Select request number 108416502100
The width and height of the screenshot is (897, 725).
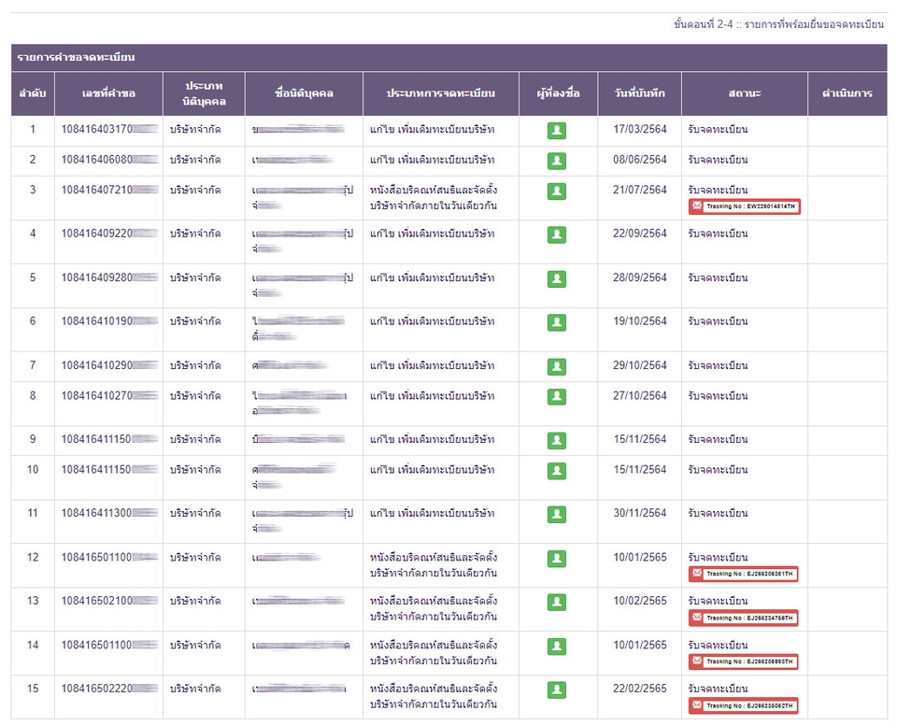coord(109,601)
